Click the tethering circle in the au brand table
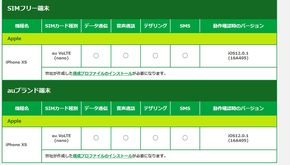 [155, 138]
